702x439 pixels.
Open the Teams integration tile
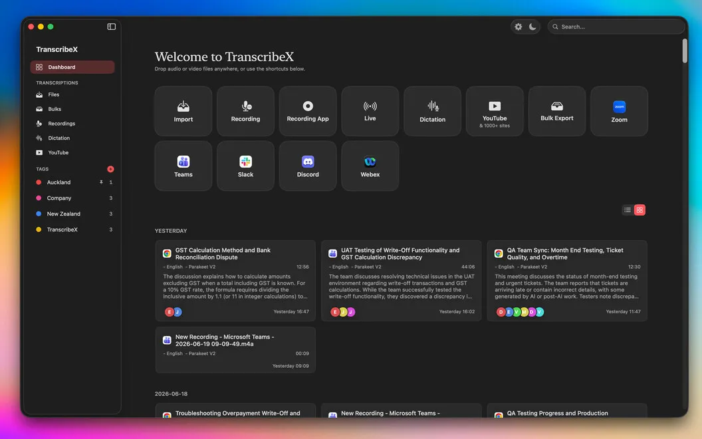tap(183, 166)
